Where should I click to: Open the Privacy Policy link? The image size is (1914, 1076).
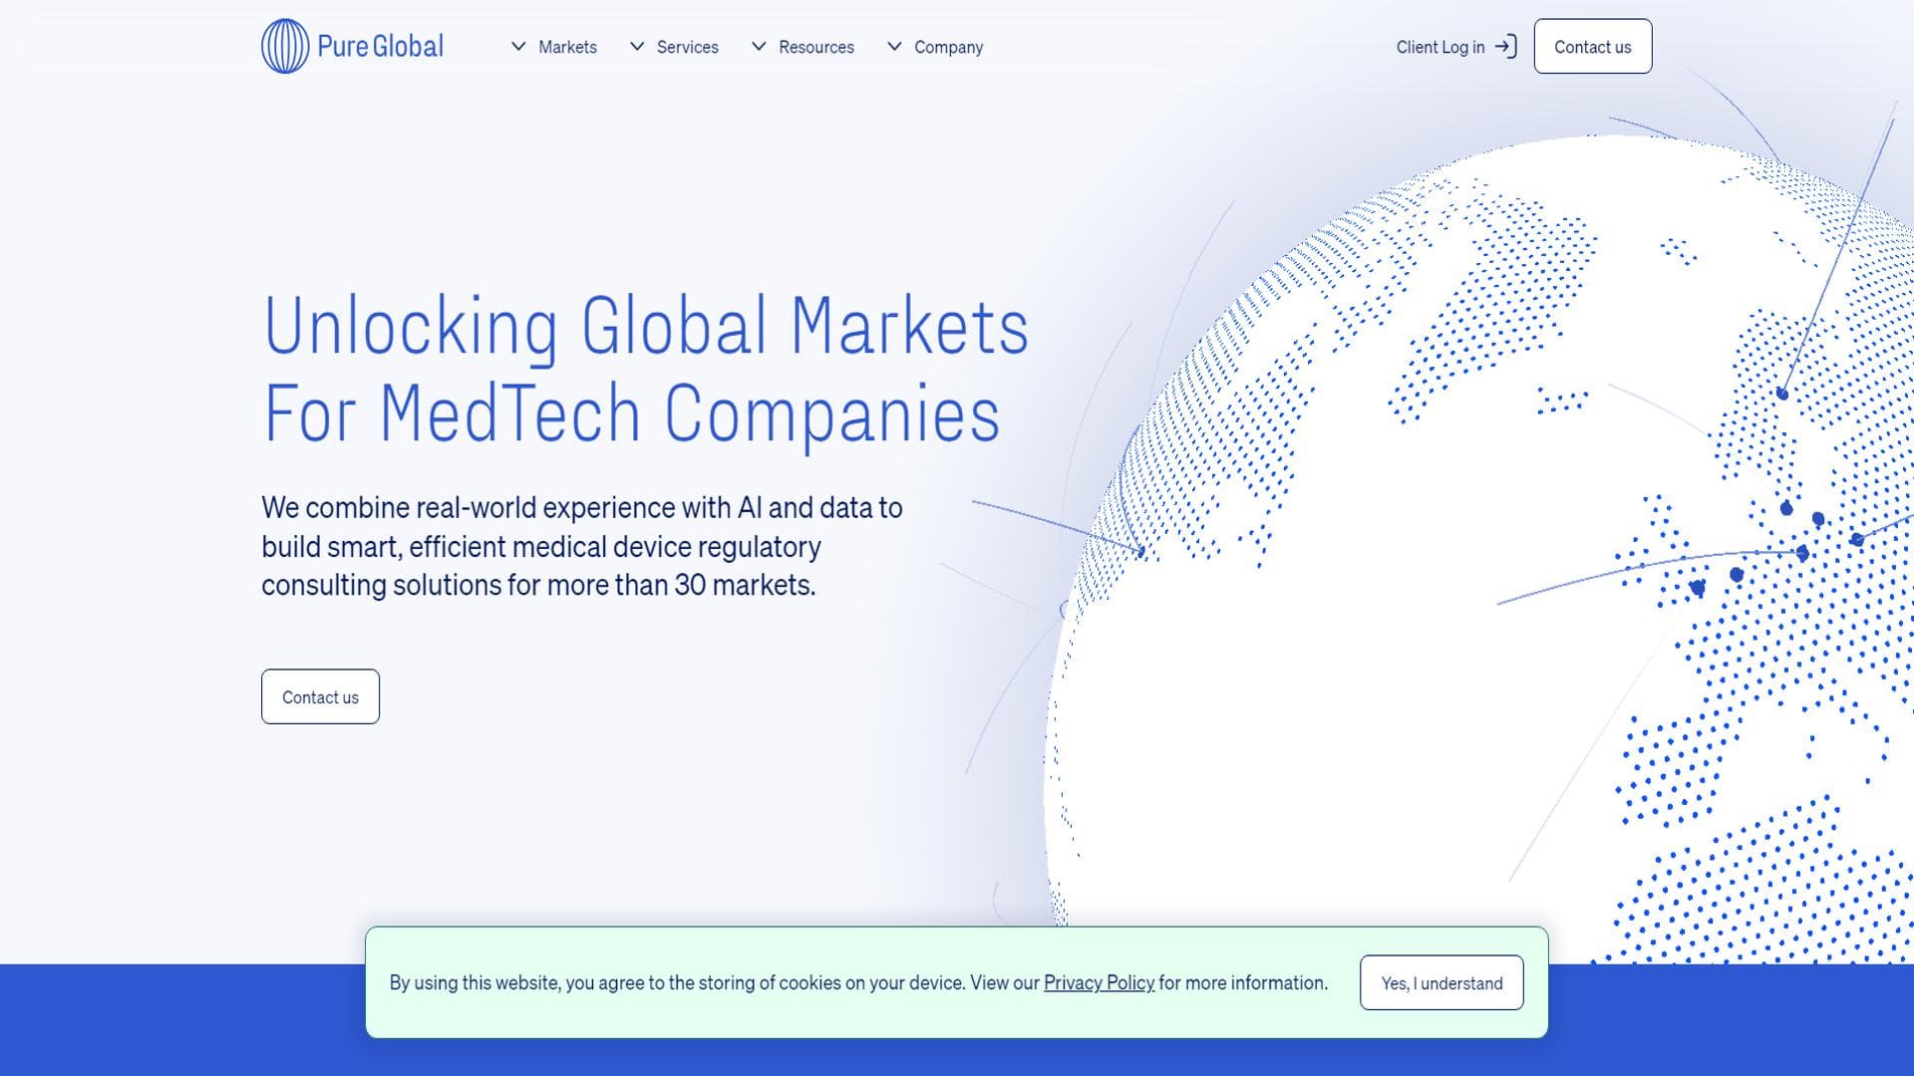[1099, 982]
